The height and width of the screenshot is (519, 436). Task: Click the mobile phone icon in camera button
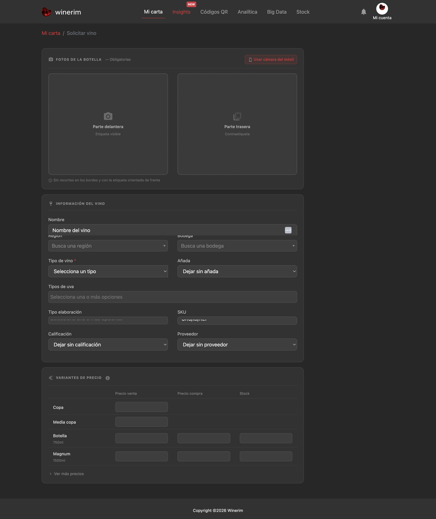250,60
